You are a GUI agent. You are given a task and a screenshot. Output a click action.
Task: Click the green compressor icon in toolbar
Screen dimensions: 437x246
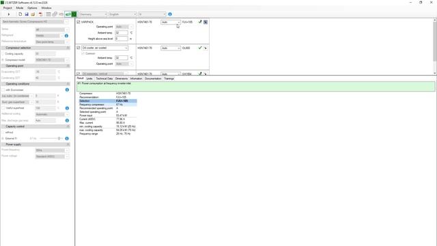[68, 14]
